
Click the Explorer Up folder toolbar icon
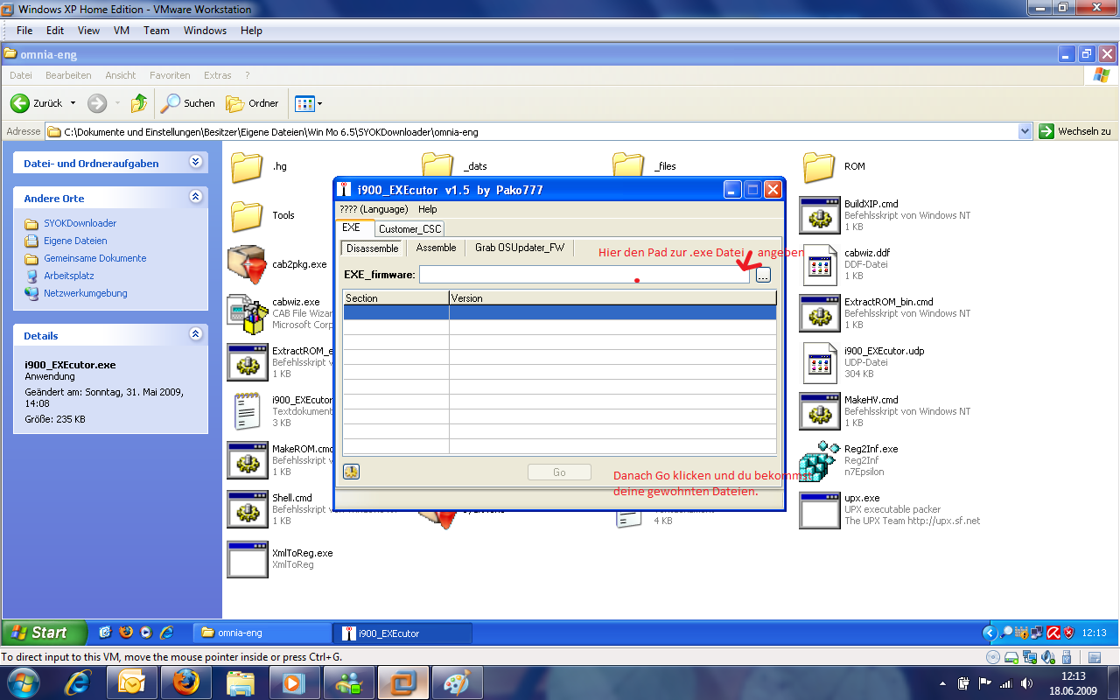click(x=139, y=103)
